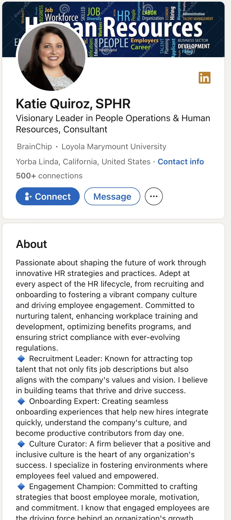Click the Yorba Linda, California location text
The height and width of the screenshot is (520, 231).
(83, 162)
